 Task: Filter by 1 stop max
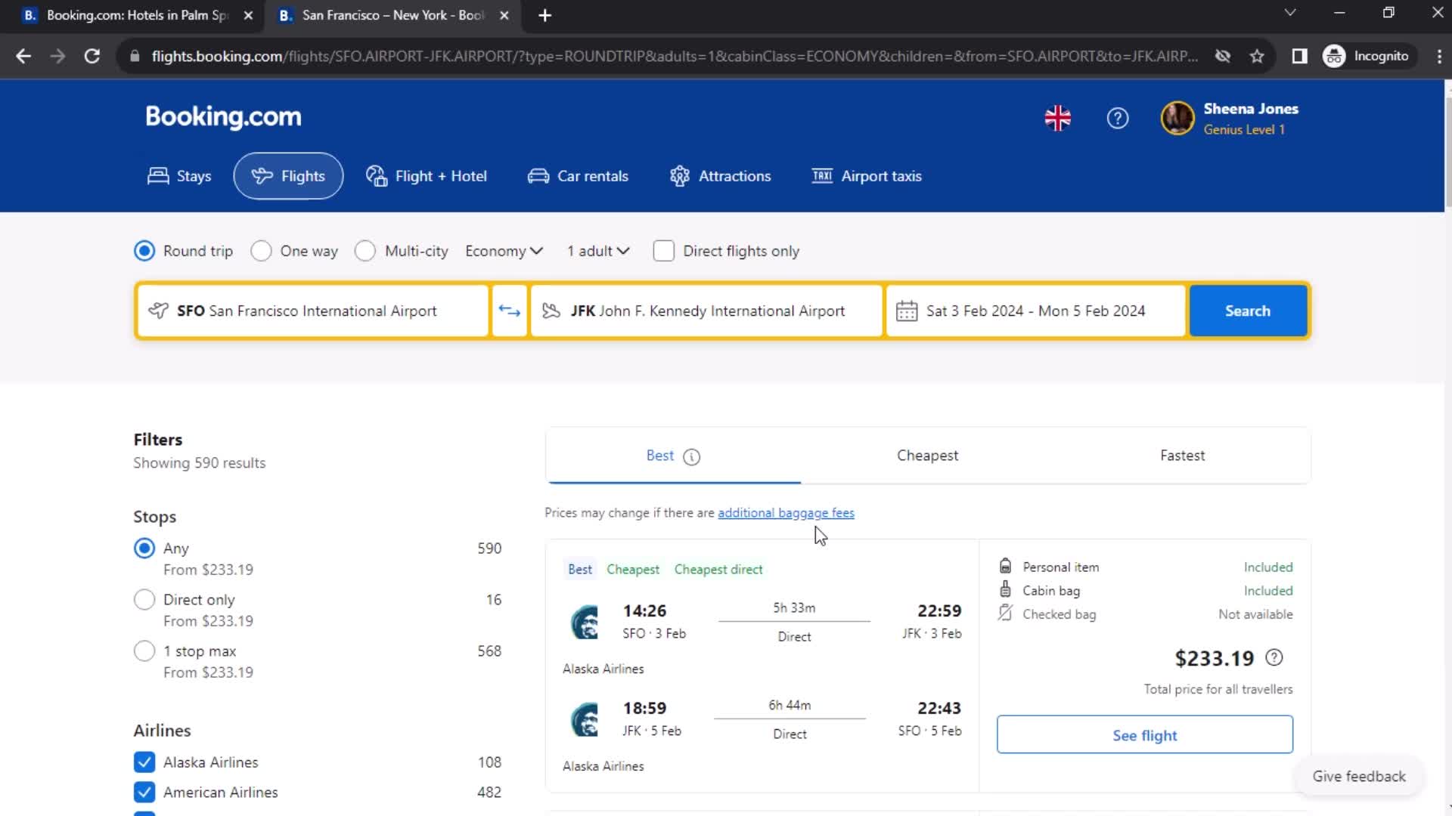point(144,651)
